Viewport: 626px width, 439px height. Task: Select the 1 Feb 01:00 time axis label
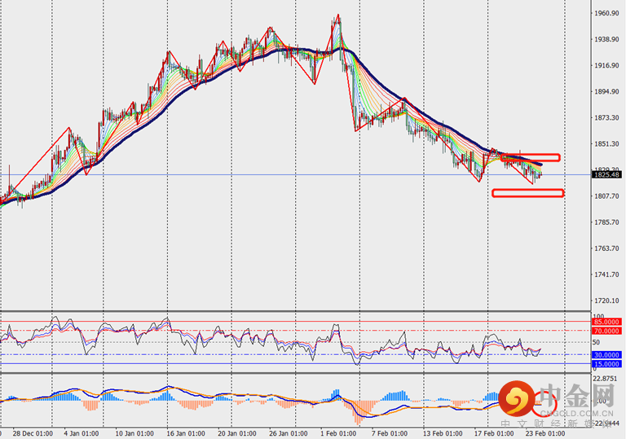pyautogui.click(x=336, y=433)
